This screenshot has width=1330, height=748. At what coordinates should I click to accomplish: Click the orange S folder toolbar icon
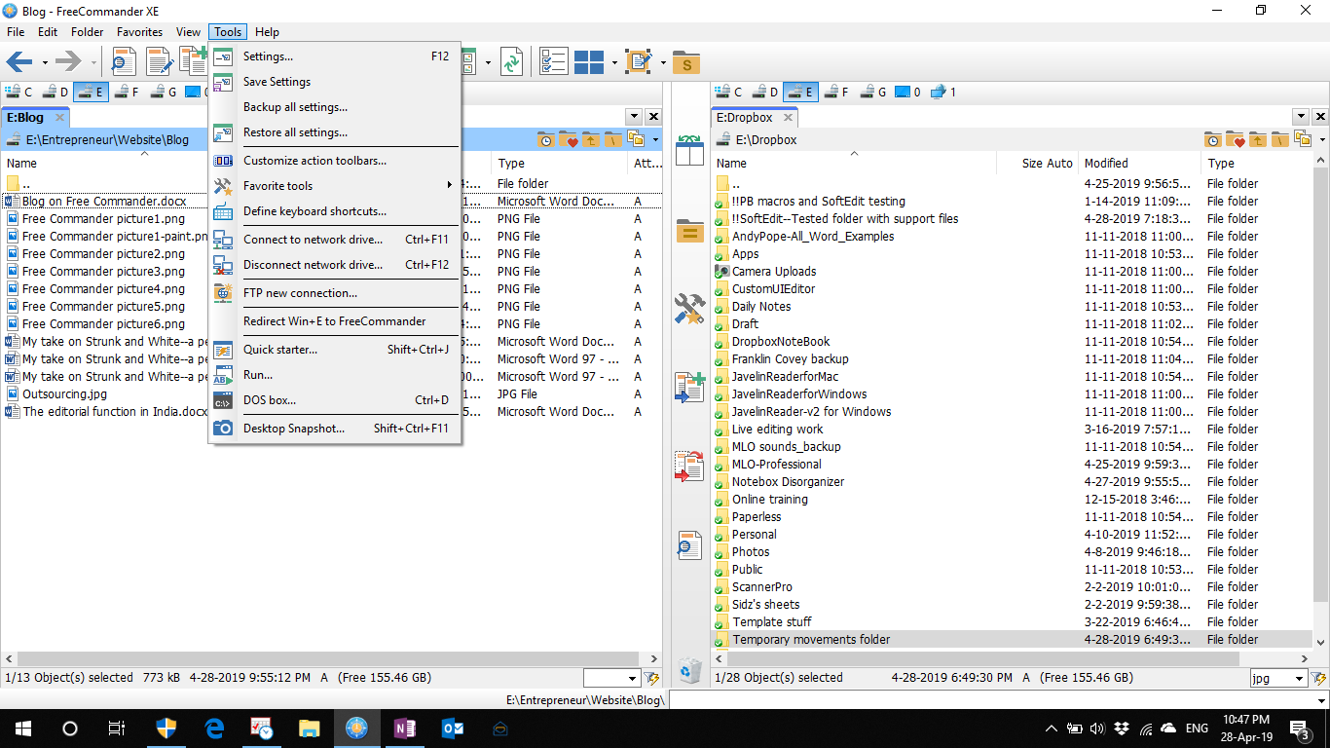point(686,63)
